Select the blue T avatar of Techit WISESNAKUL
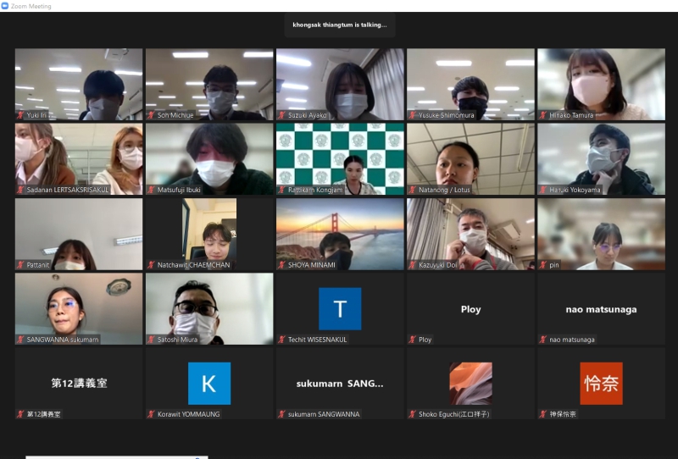This screenshot has width=678, height=459. tap(340, 308)
